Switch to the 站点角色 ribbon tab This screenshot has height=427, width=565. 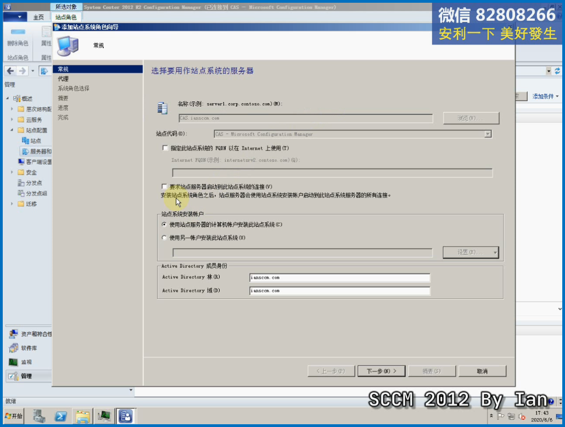click(x=65, y=17)
